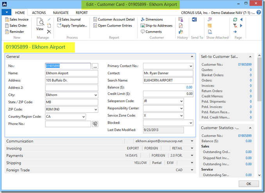265x193 pixels.
Task: Switch to View mode in ribbon
Action: click(x=40, y=25)
